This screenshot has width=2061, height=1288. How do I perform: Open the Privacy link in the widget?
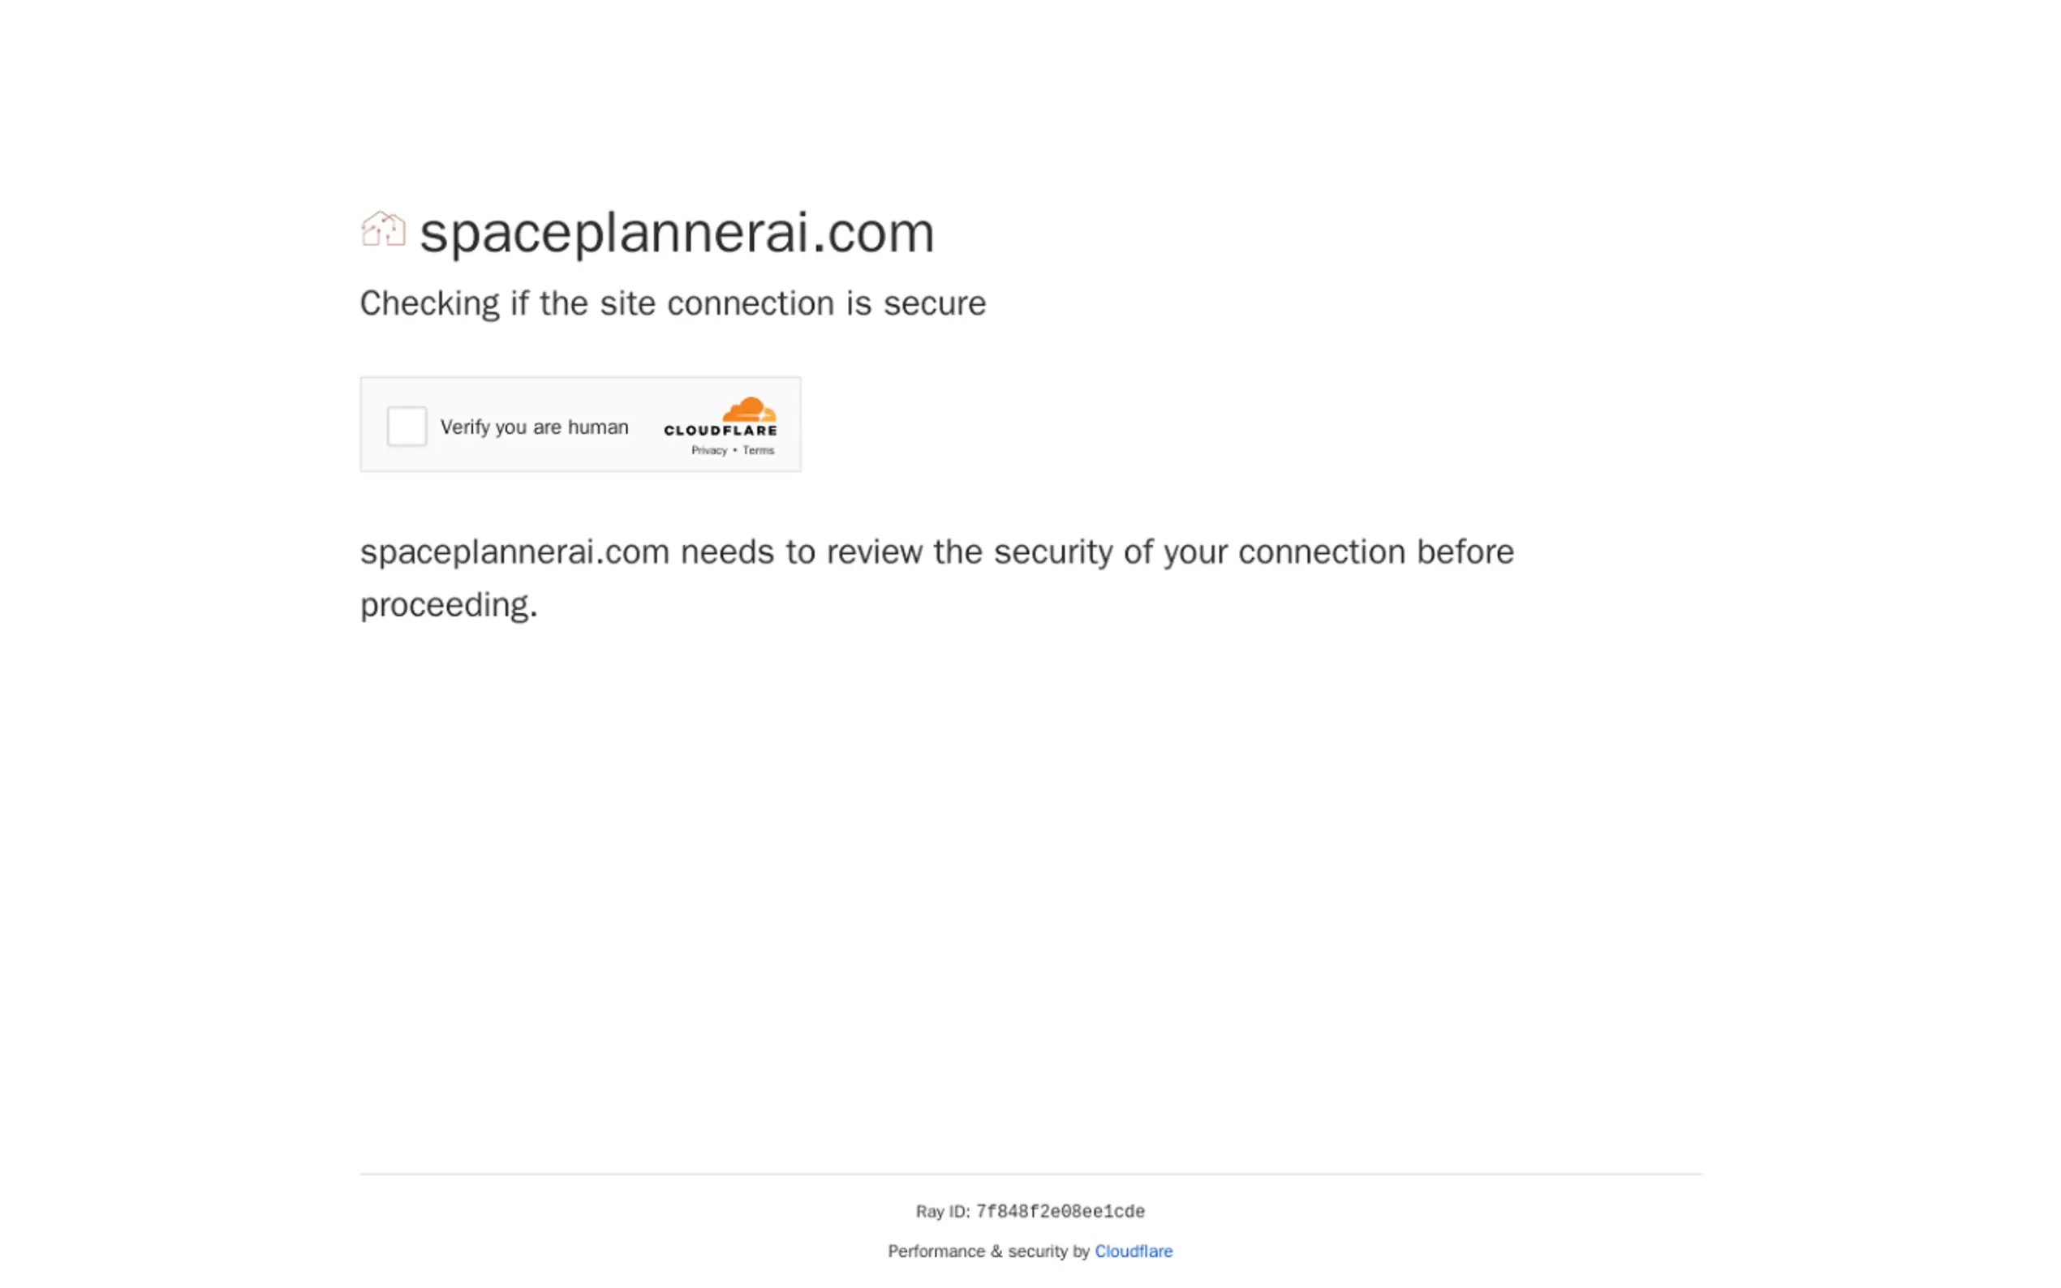click(709, 451)
